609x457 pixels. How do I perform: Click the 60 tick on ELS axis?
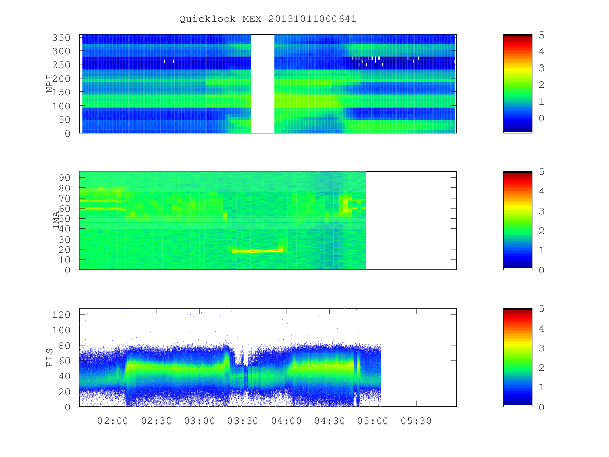pyautogui.click(x=64, y=361)
